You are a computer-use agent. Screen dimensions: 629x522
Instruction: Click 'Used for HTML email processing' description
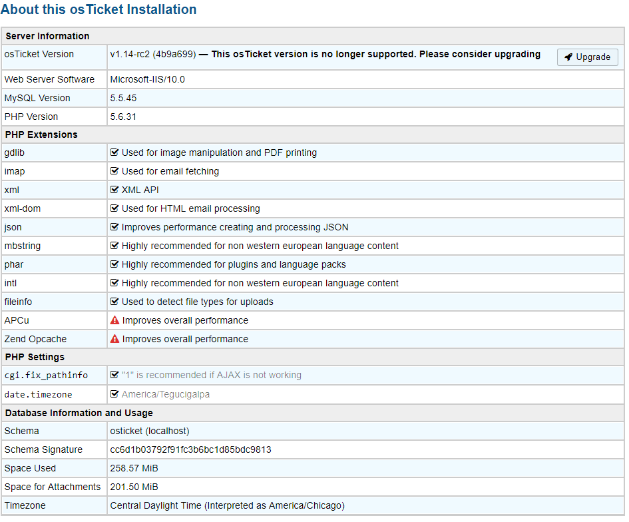(190, 208)
